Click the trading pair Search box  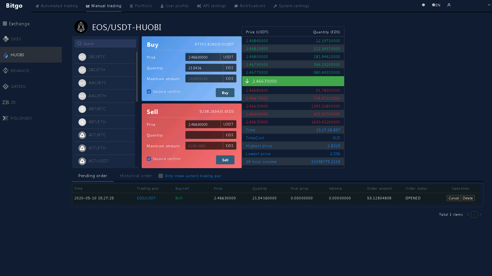(105, 43)
